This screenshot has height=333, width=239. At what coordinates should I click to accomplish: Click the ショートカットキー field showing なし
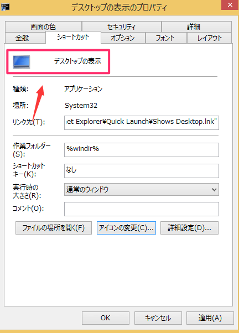142,171
